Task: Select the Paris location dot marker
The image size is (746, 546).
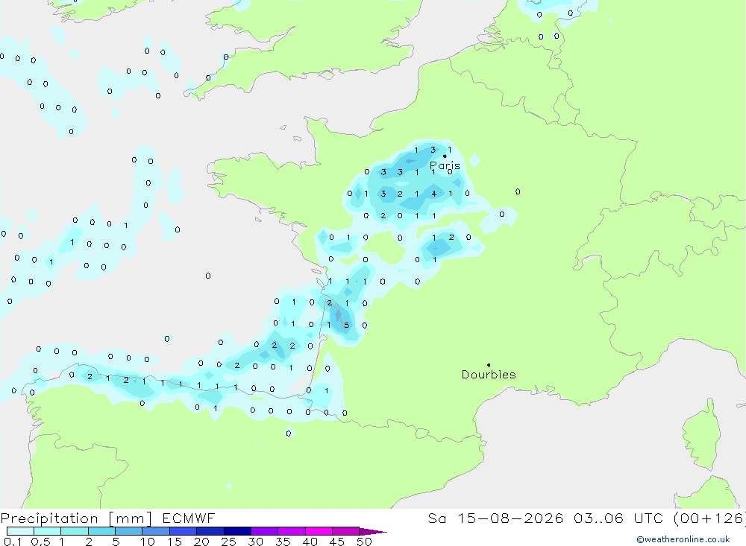Action: pyautogui.click(x=445, y=156)
